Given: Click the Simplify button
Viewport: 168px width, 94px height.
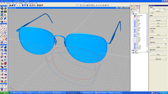Looking at the screenshot, I should (x=158, y=47).
